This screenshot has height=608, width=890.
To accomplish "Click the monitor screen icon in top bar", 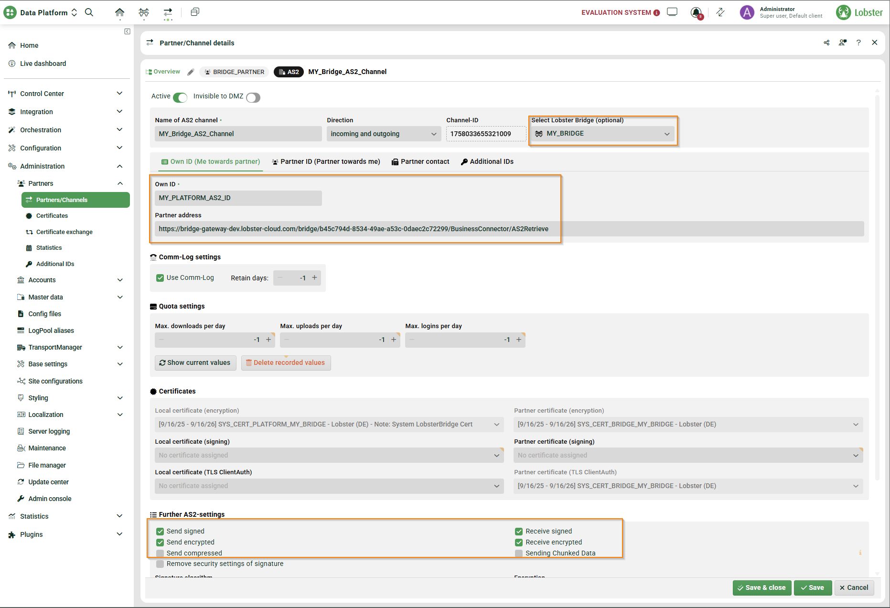I will pyautogui.click(x=672, y=12).
